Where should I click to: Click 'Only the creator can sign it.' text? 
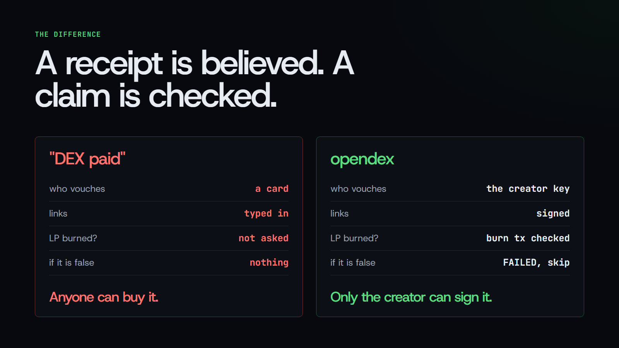(x=411, y=297)
